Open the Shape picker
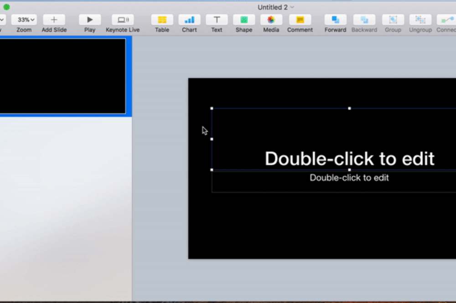Image resolution: width=456 pixels, height=303 pixels. tap(244, 20)
